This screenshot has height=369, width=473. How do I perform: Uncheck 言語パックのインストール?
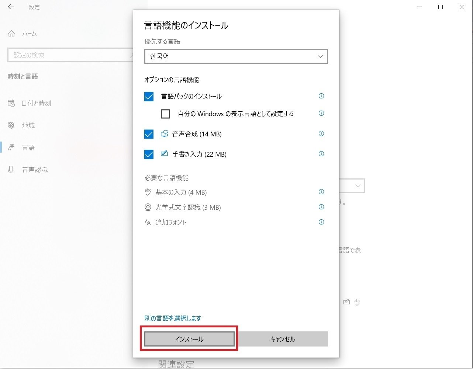coord(149,96)
